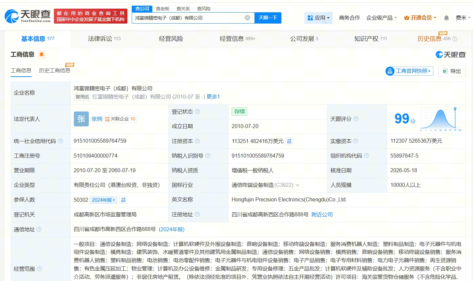The image size is (473, 281).
Task: Click the 关联企业 10 tag
Action: point(120,119)
